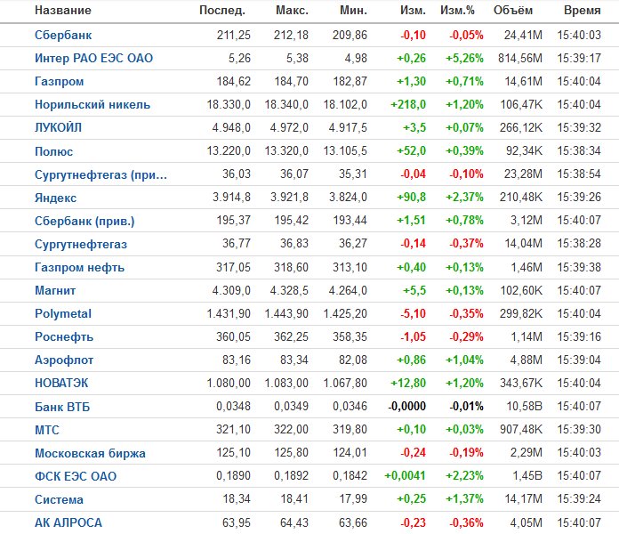Click the Мин. column header
Screen dimensions: 619x534
point(354,11)
